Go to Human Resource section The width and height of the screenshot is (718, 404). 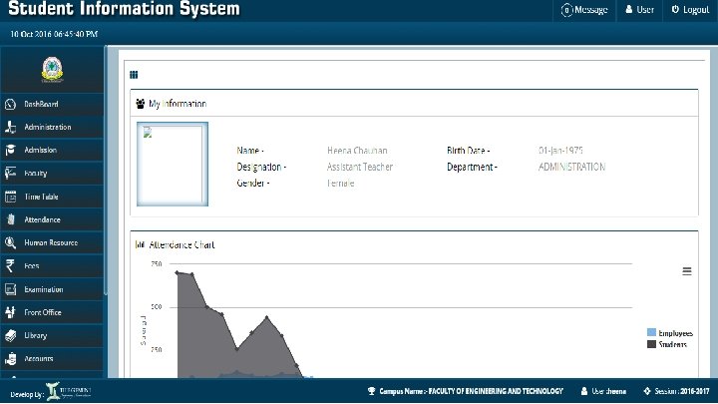click(x=52, y=242)
